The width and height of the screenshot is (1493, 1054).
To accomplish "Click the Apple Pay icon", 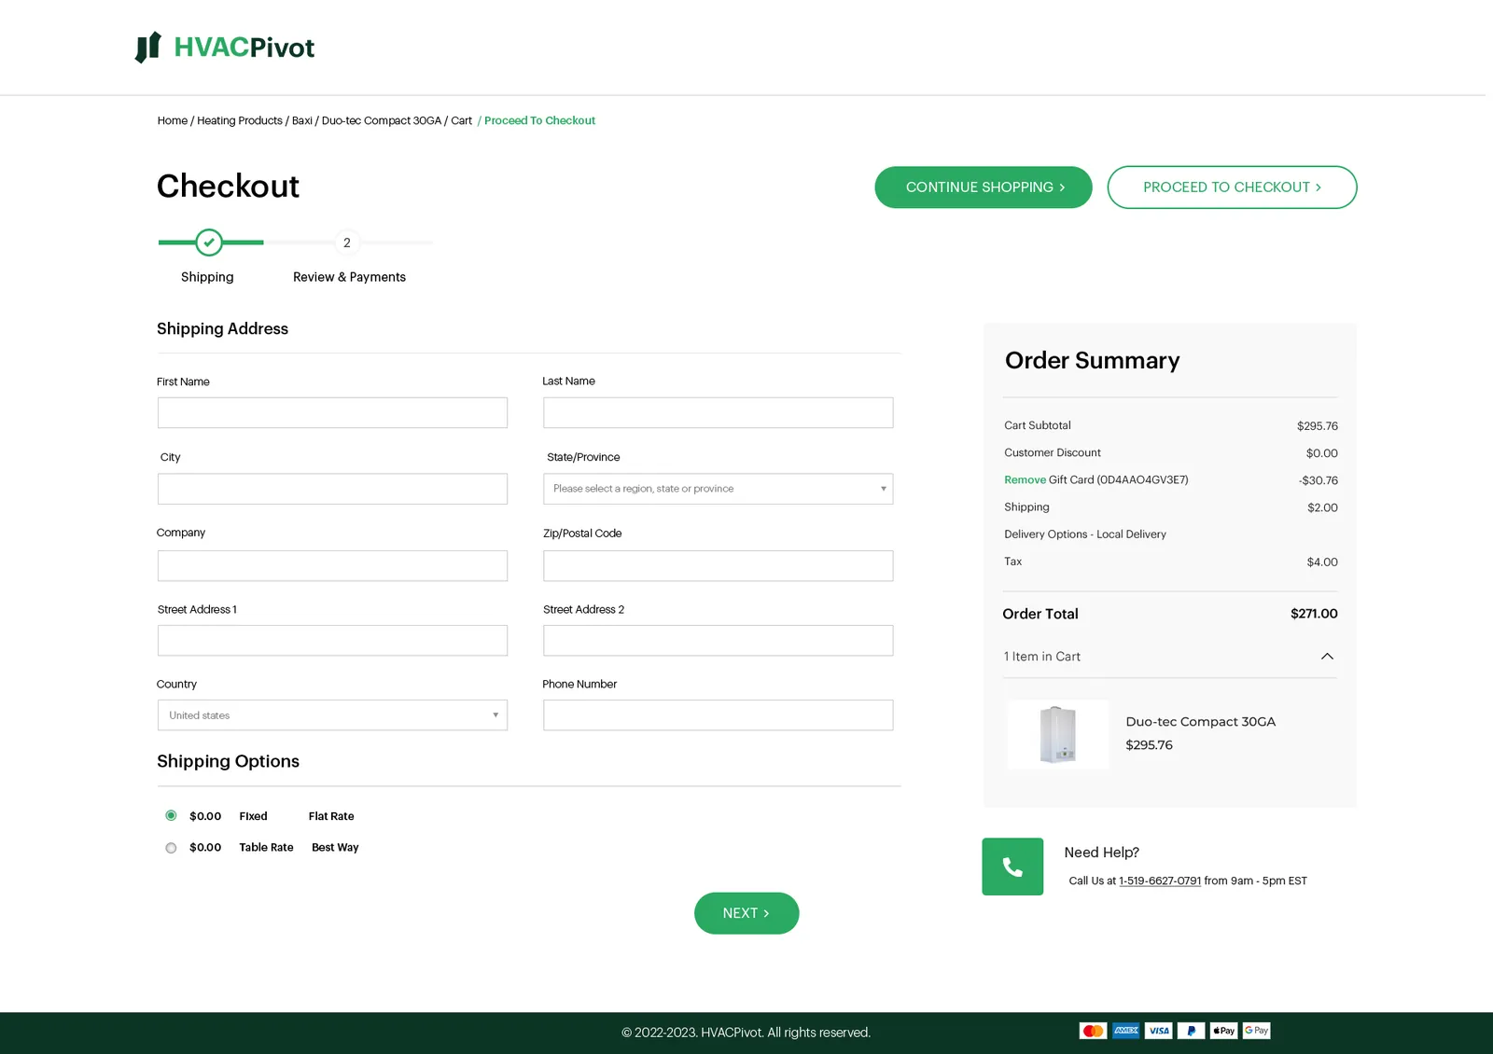I will (1224, 1031).
